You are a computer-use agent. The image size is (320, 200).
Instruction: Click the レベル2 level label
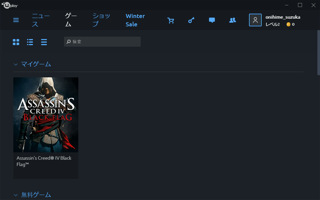[272, 24]
